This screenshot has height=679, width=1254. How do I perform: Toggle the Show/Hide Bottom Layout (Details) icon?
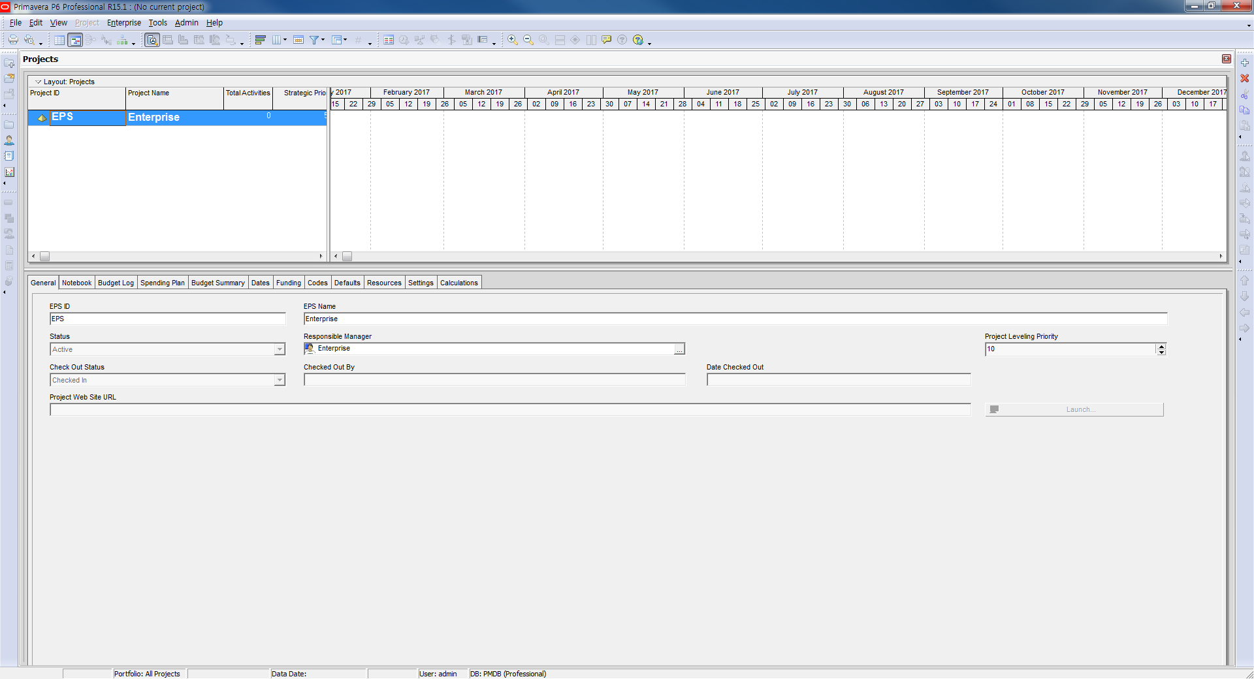[x=152, y=40]
